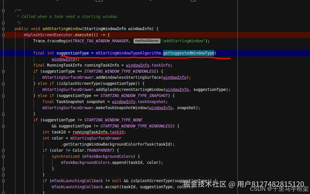Screen dimensions: 310x194
Task: Click mStartingWindowTypeAlgorithm field reference
Action: [x=128, y=53]
